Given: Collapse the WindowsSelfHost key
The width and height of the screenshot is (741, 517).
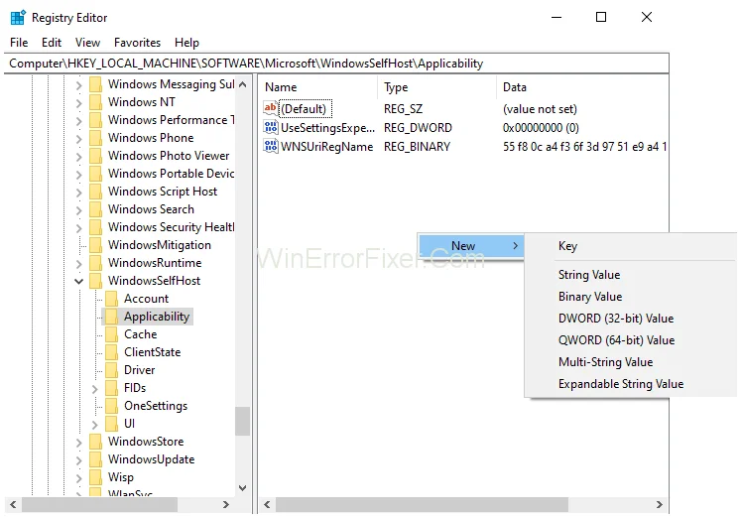Looking at the screenshot, I should (x=79, y=281).
